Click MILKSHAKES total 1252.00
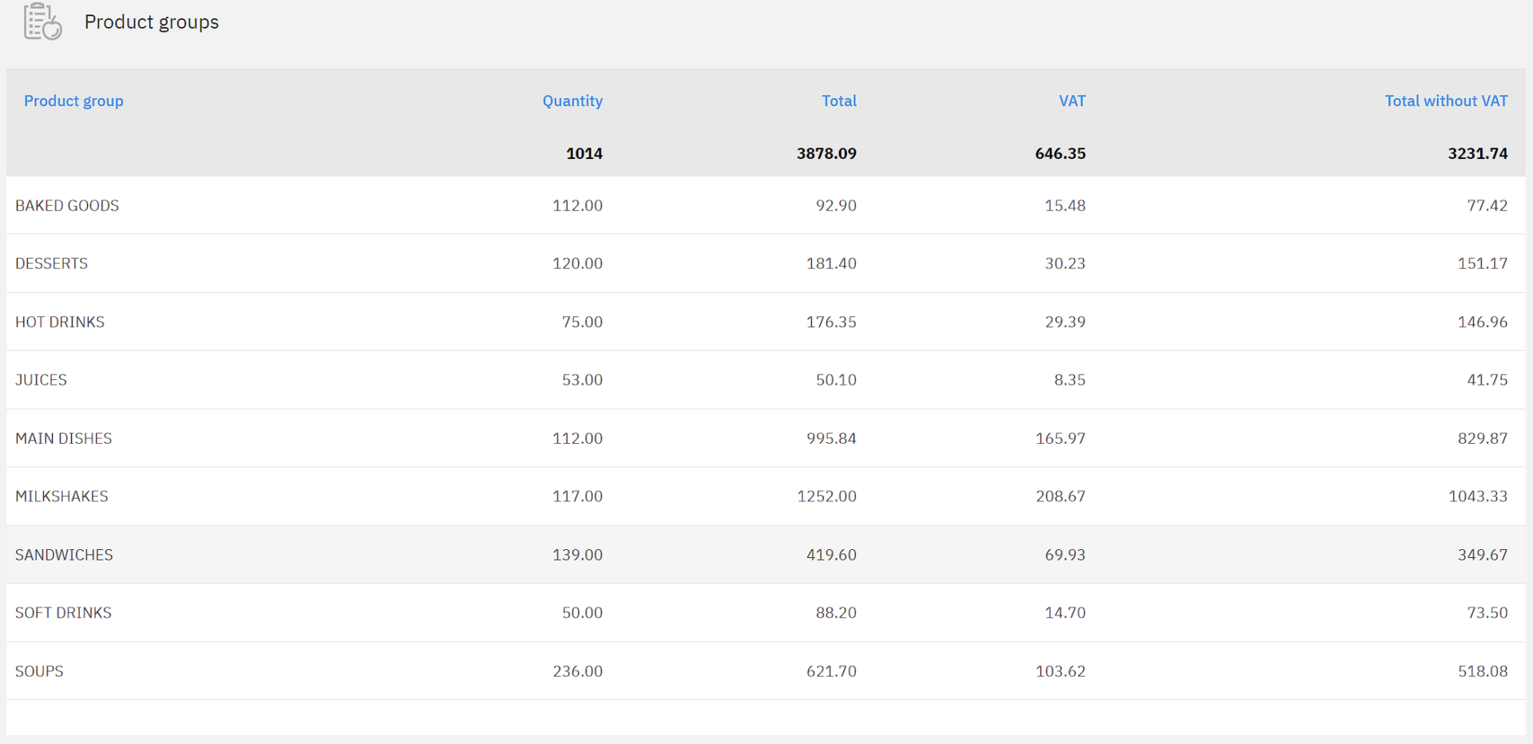This screenshot has width=1533, height=744. coord(826,497)
